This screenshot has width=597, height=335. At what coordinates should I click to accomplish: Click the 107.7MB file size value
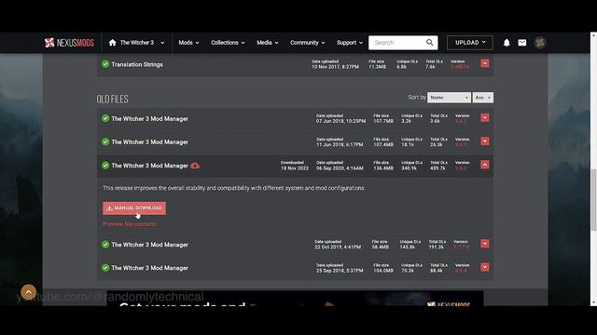383,121
